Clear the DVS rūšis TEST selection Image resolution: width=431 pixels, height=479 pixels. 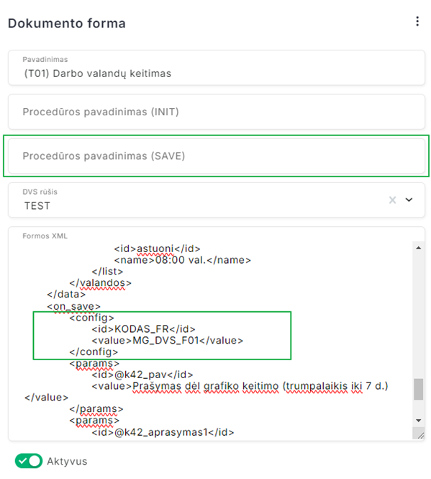(x=392, y=200)
